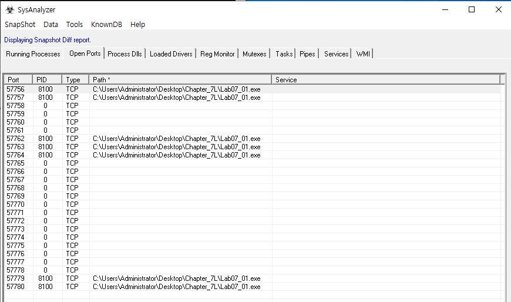The height and width of the screenshot is (302, 511).
Task: Select the port 57759 row
Action: [253, 114]
